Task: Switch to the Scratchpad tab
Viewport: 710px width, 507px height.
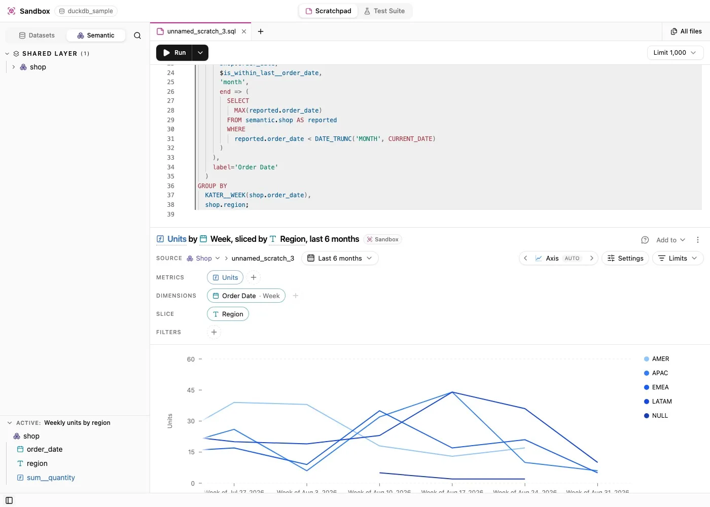Action: pos(328,11)
